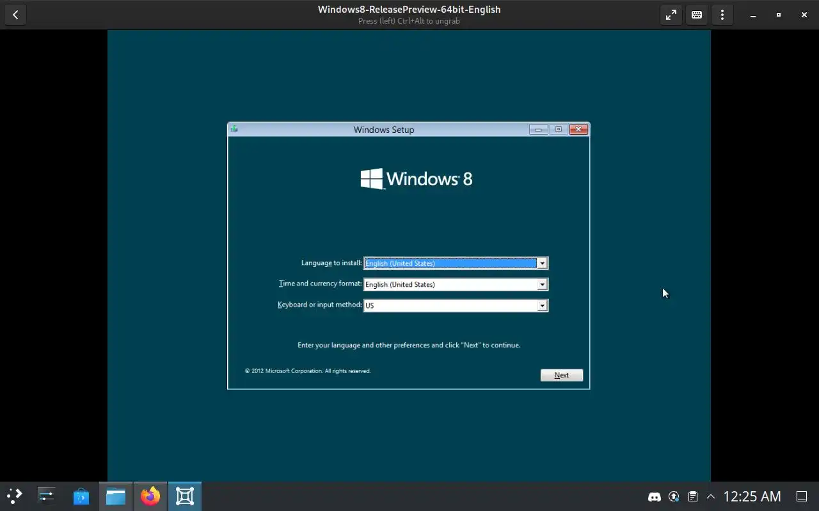Open the clipboard tray icon
This screenshot has width=819, height=511.
point(692,496)
